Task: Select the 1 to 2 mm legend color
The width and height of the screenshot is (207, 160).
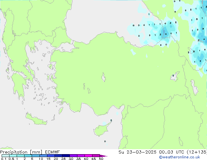Action: click(21, 156)
